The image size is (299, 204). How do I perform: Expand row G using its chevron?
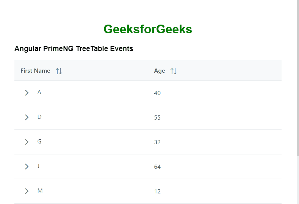point(27,142)
